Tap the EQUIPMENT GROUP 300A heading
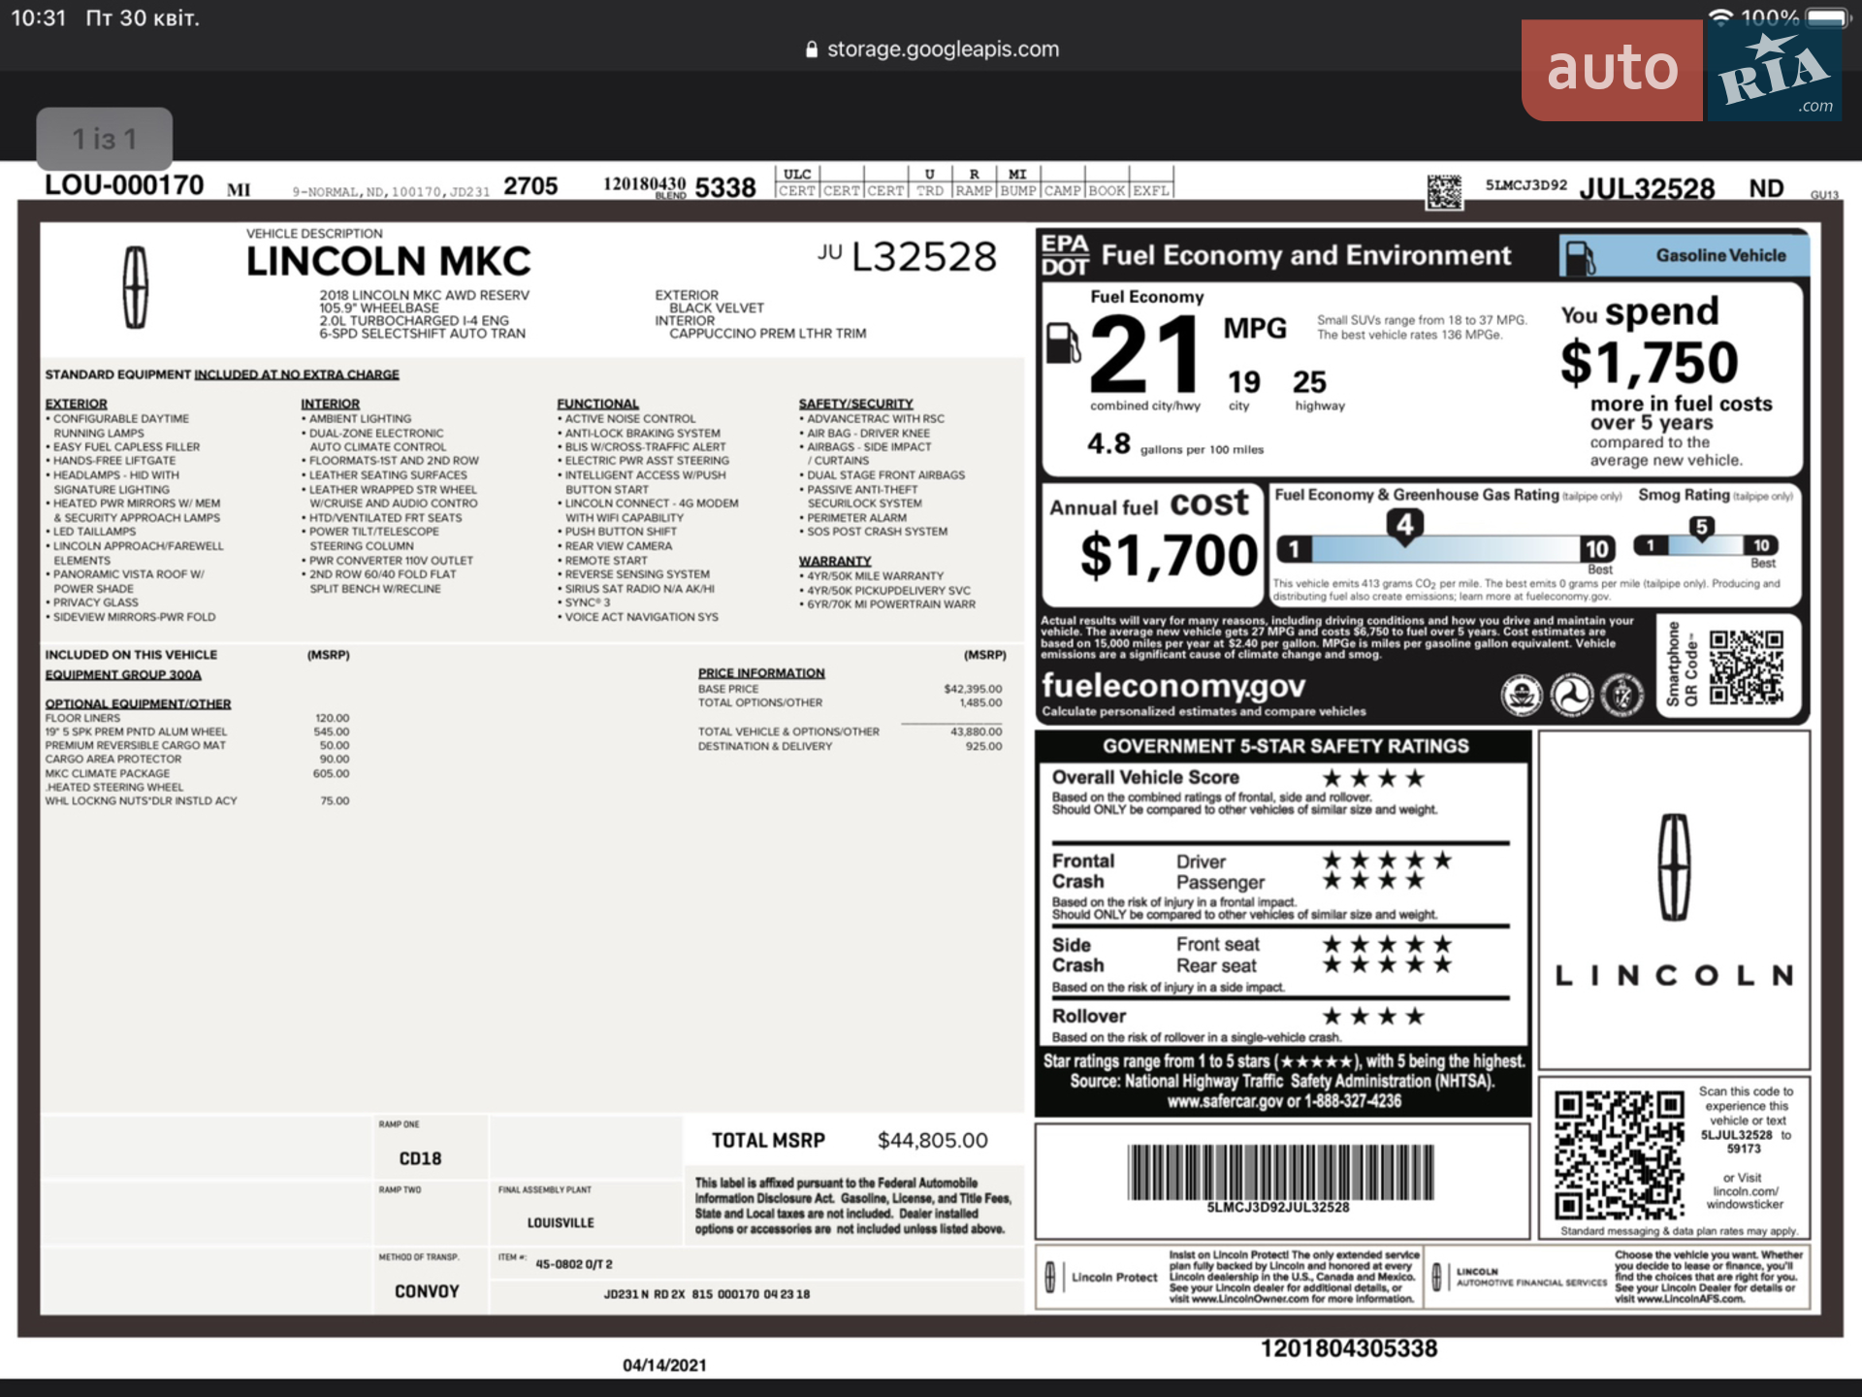Image resolution: width=1862 pixels, height=1397 pixels. [x=123, y=675]
